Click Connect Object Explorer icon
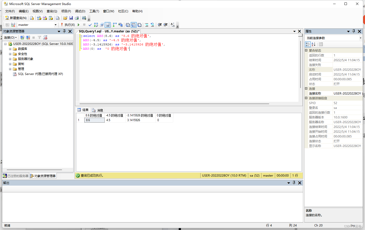Screen dimensions: 365x230 tap(22, 37)
